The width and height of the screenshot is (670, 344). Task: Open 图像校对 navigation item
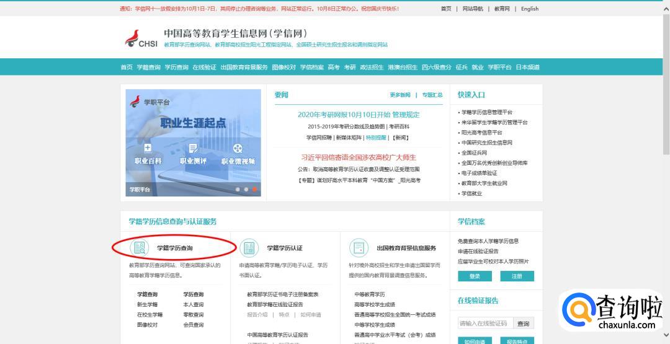coord(284,68)
